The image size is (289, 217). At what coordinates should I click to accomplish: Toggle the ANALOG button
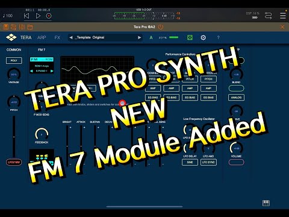(236, 98)
